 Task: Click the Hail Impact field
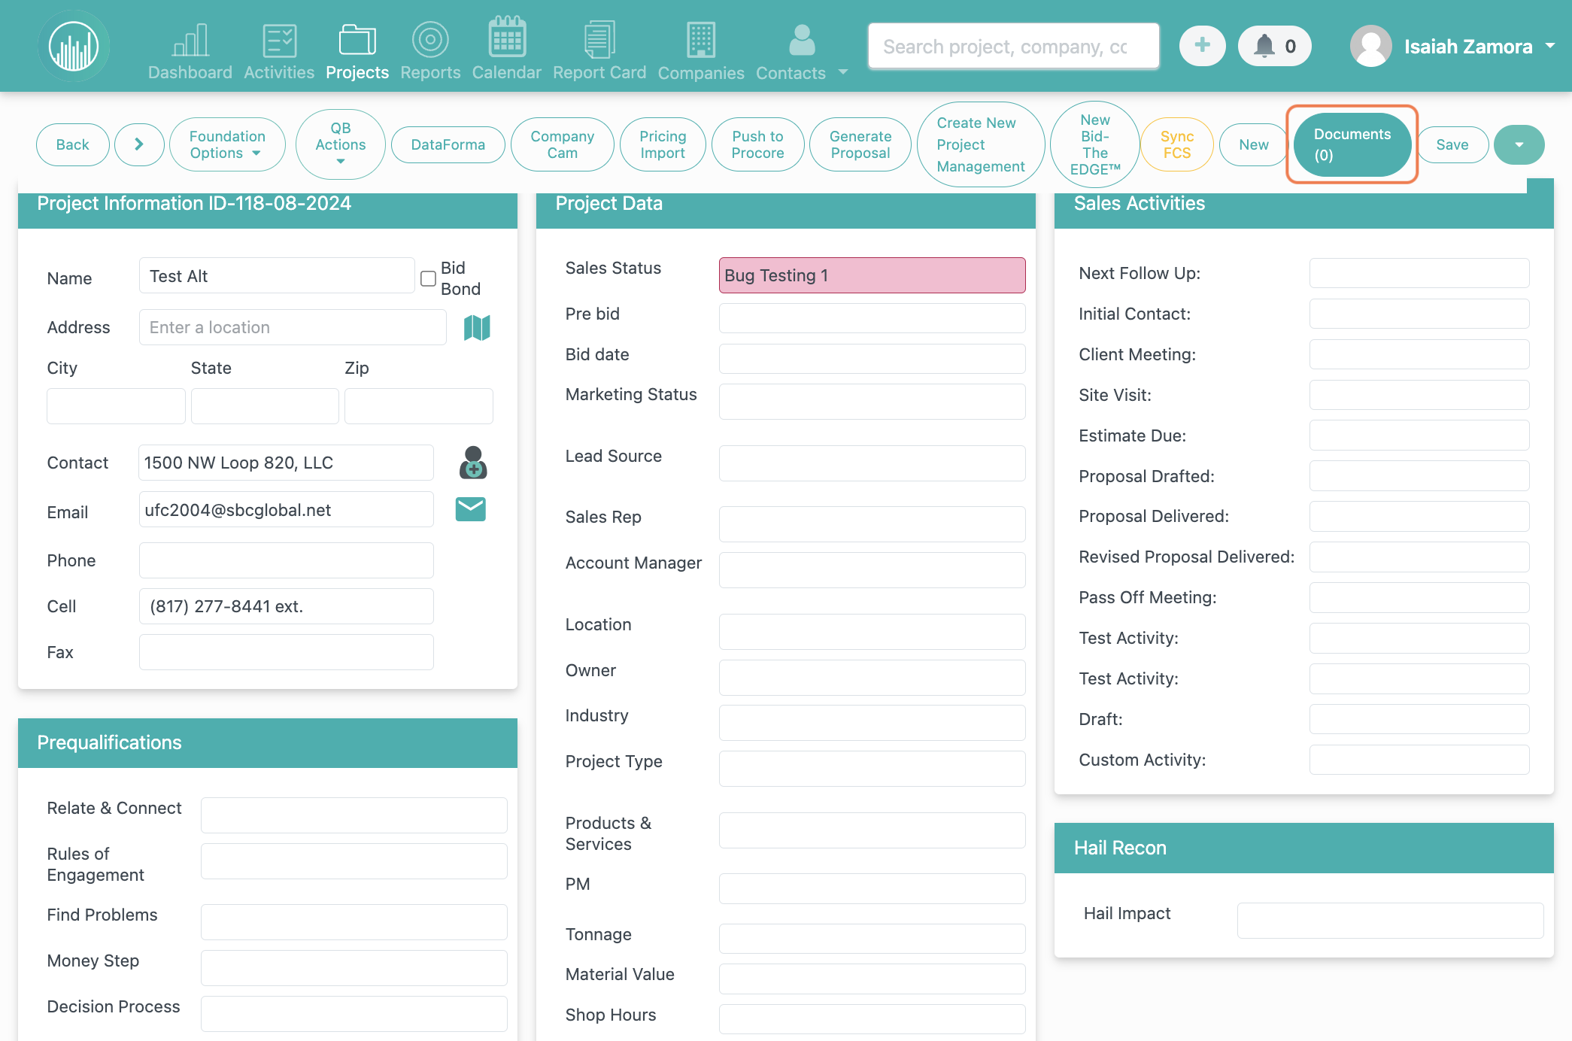click(x=1390, y=921)
